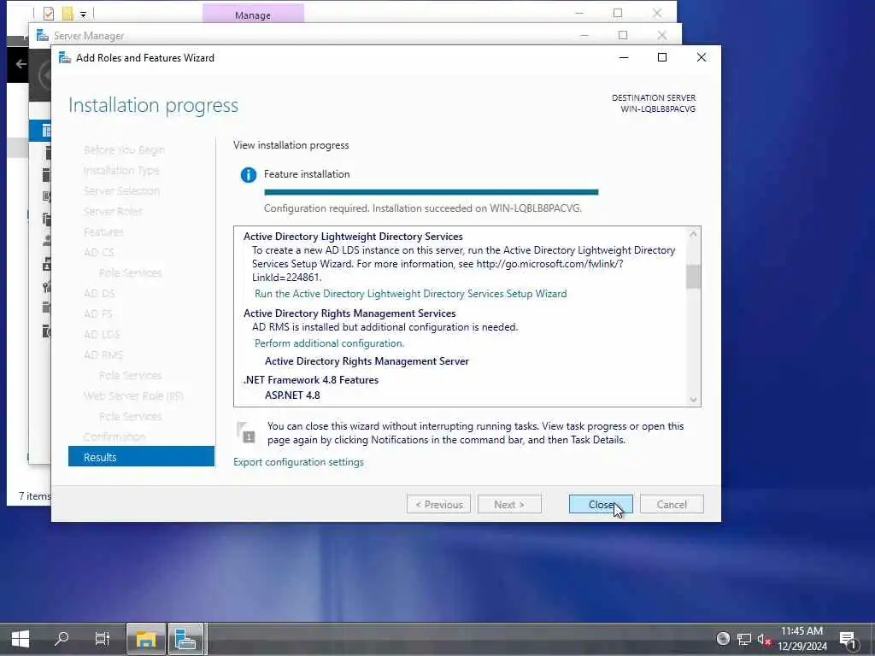Select the Confirmation step in the sidebar

pyautogui.click(x=115, y=436)
